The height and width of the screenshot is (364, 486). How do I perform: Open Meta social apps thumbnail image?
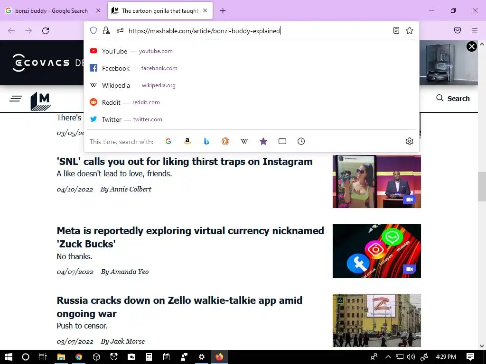pyautogui.click(x=376, y=251)
